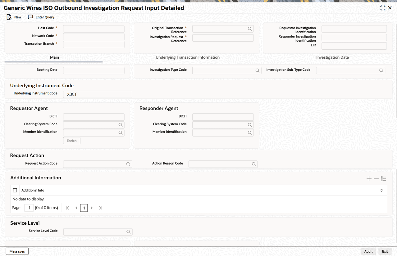397x256 pixels.
Task: Focus the Network Code field
Action: point(94,37)
